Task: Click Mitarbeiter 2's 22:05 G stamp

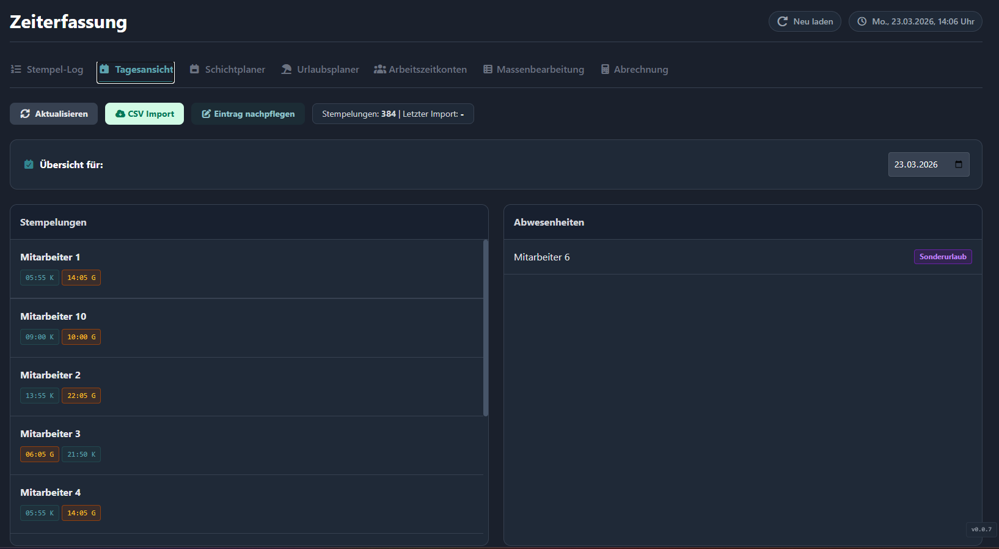Action: (x=81, y=396)
